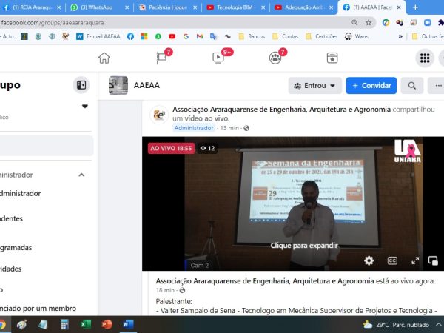The image size is (444, 333).
Task: Open the Google Translate bookmark icon
Action: coord(213,36)
